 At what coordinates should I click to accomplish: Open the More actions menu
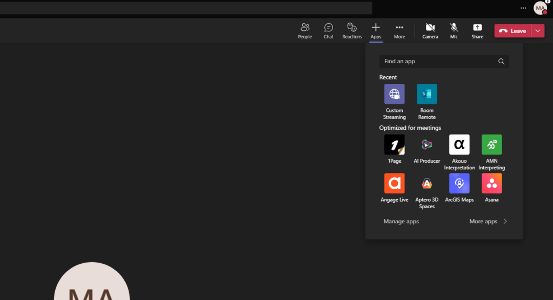point(399,30)
